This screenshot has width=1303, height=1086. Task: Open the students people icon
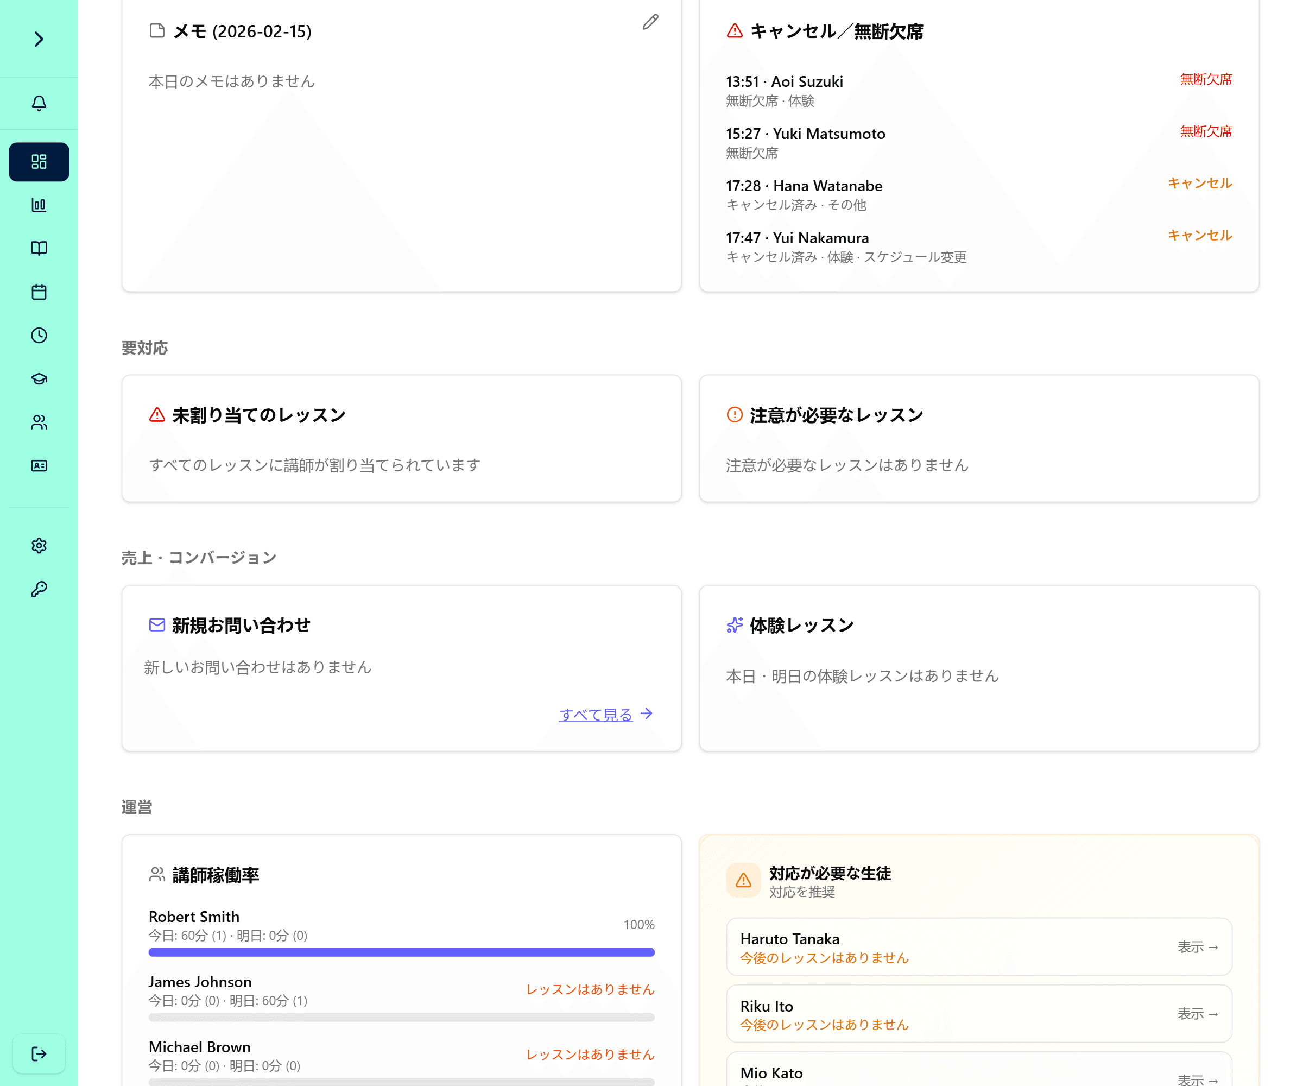coord(39,422)
